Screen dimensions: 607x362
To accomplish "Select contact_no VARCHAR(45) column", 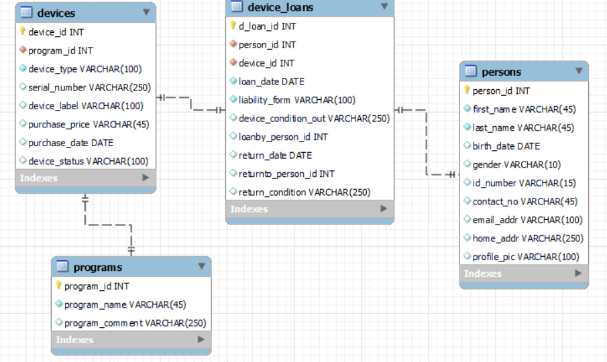I will pyautogui.click(x=524, y=202).
